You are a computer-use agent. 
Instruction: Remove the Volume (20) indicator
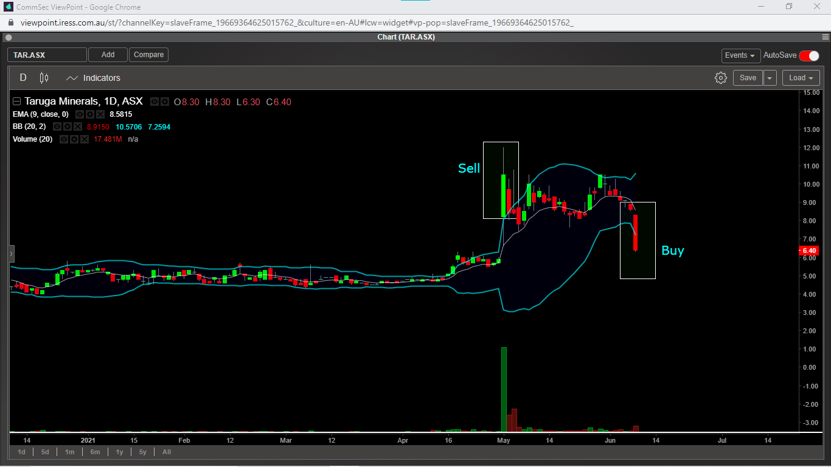point(85,139)
